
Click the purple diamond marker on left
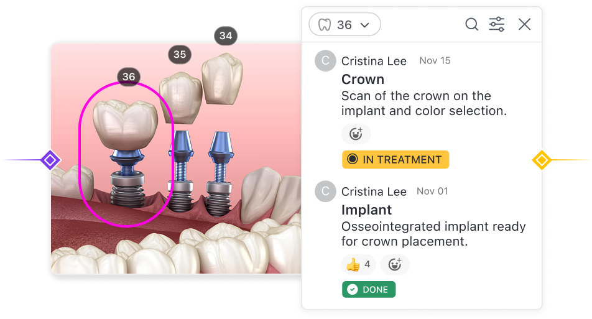(50, 160)
